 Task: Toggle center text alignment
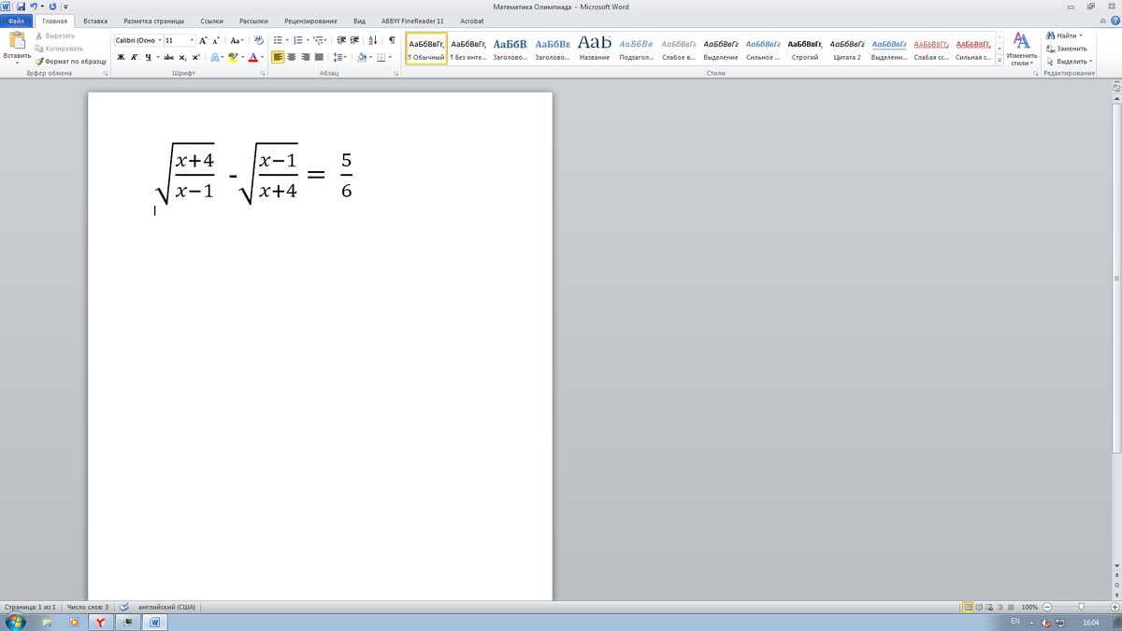[x=292, y=57]
